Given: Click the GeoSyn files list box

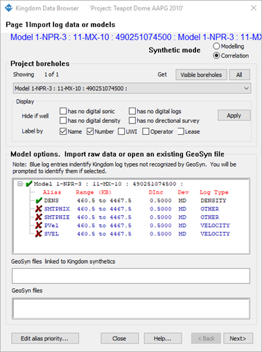Looking at the screenshot, I should pyautogui.click(x=131, y=308).
